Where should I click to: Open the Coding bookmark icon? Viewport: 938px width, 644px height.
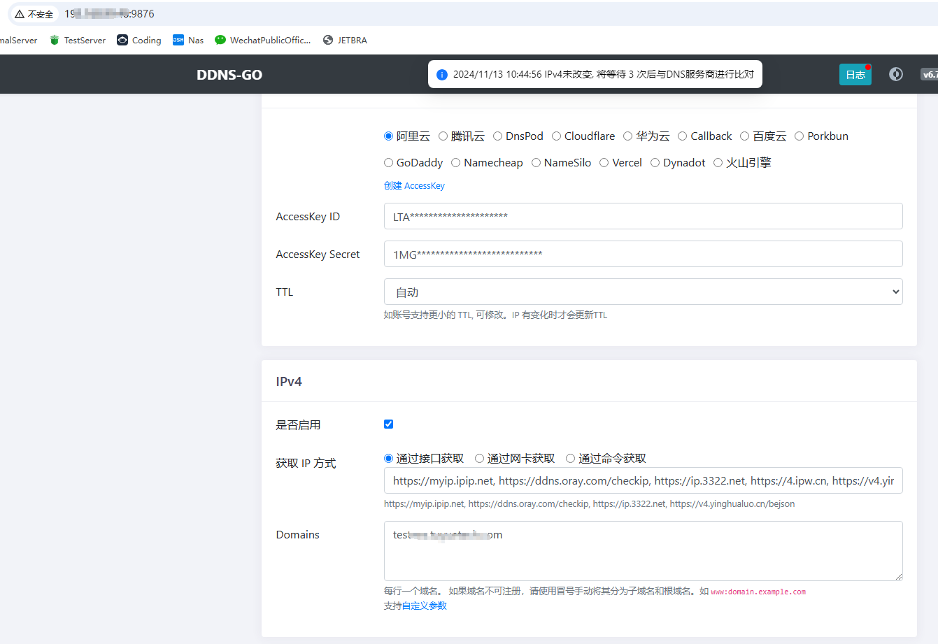(122, 40)
